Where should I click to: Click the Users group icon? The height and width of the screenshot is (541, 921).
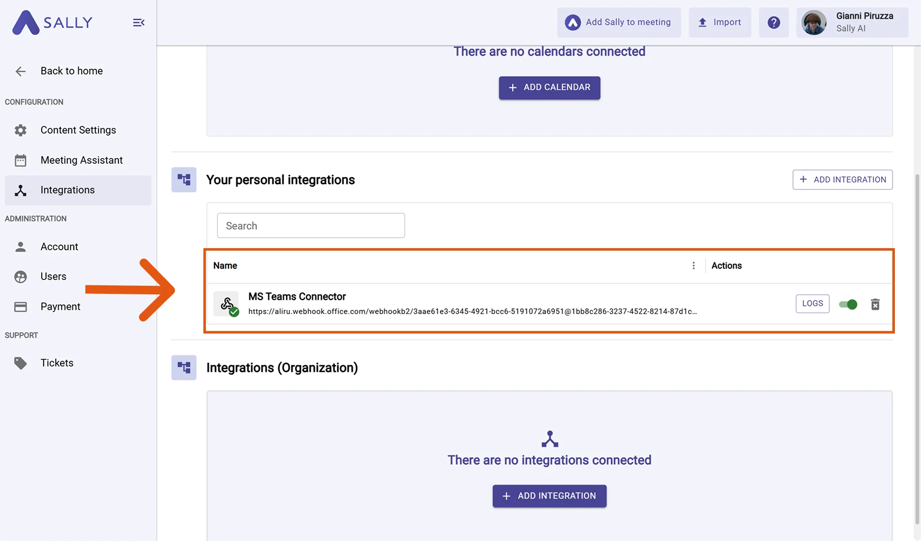pyautogui.click(x=21, y=277)
